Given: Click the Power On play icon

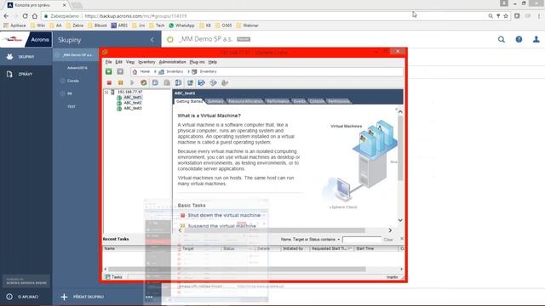Looking at the screenshot, I should [x=132, y=83].
